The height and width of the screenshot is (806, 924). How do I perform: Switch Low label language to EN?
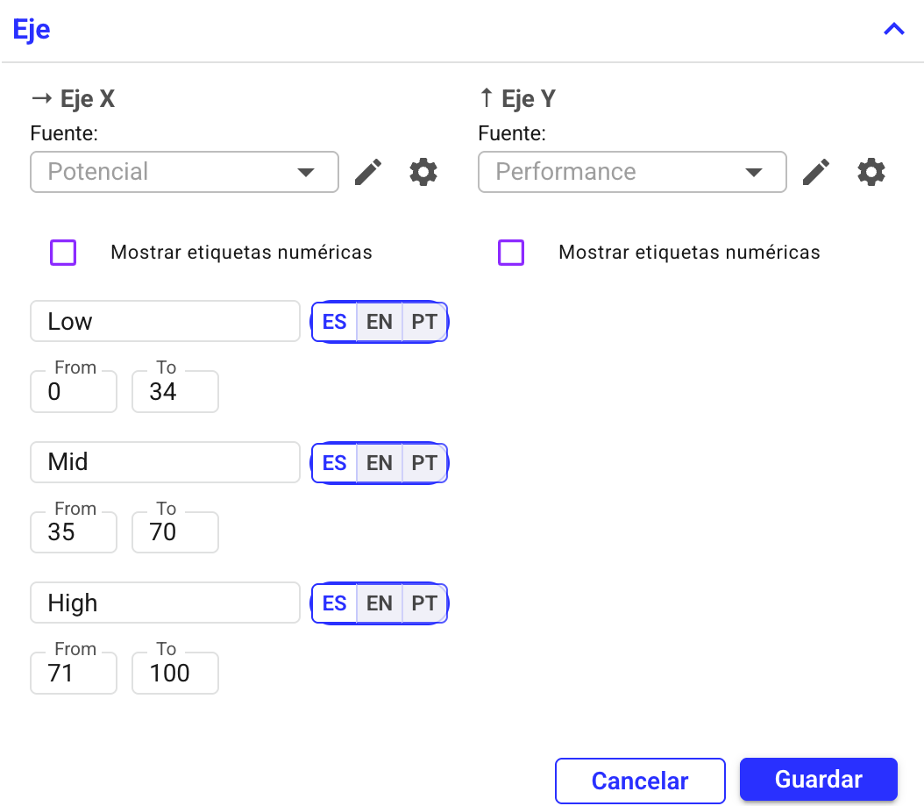click(x=380, y=322)
